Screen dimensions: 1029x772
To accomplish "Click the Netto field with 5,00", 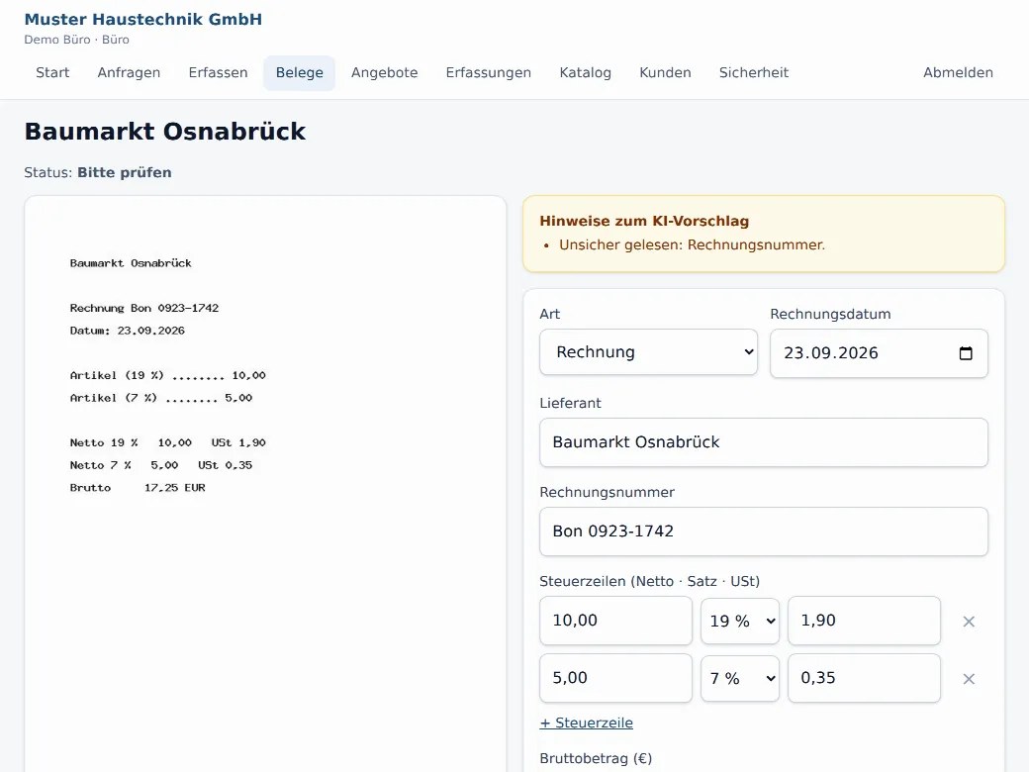I will click(615, 679).
